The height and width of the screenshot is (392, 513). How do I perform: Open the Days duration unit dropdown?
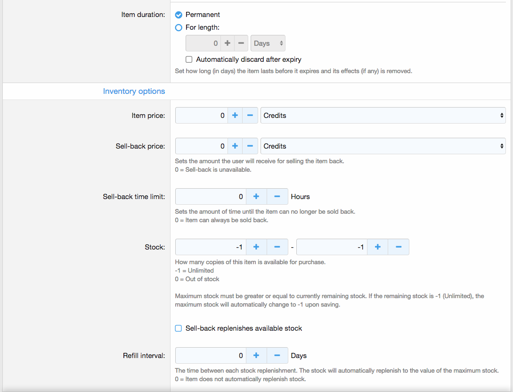click(268, 43)
